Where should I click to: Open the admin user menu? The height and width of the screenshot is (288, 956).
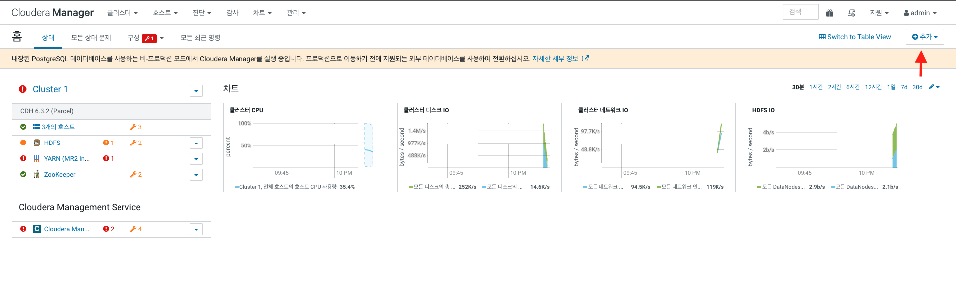(920, 13)
